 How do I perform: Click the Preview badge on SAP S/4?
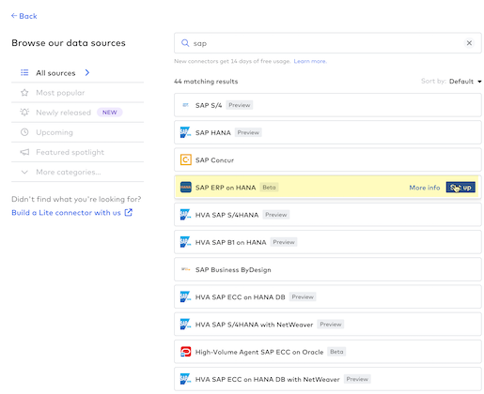pos(240,105)
